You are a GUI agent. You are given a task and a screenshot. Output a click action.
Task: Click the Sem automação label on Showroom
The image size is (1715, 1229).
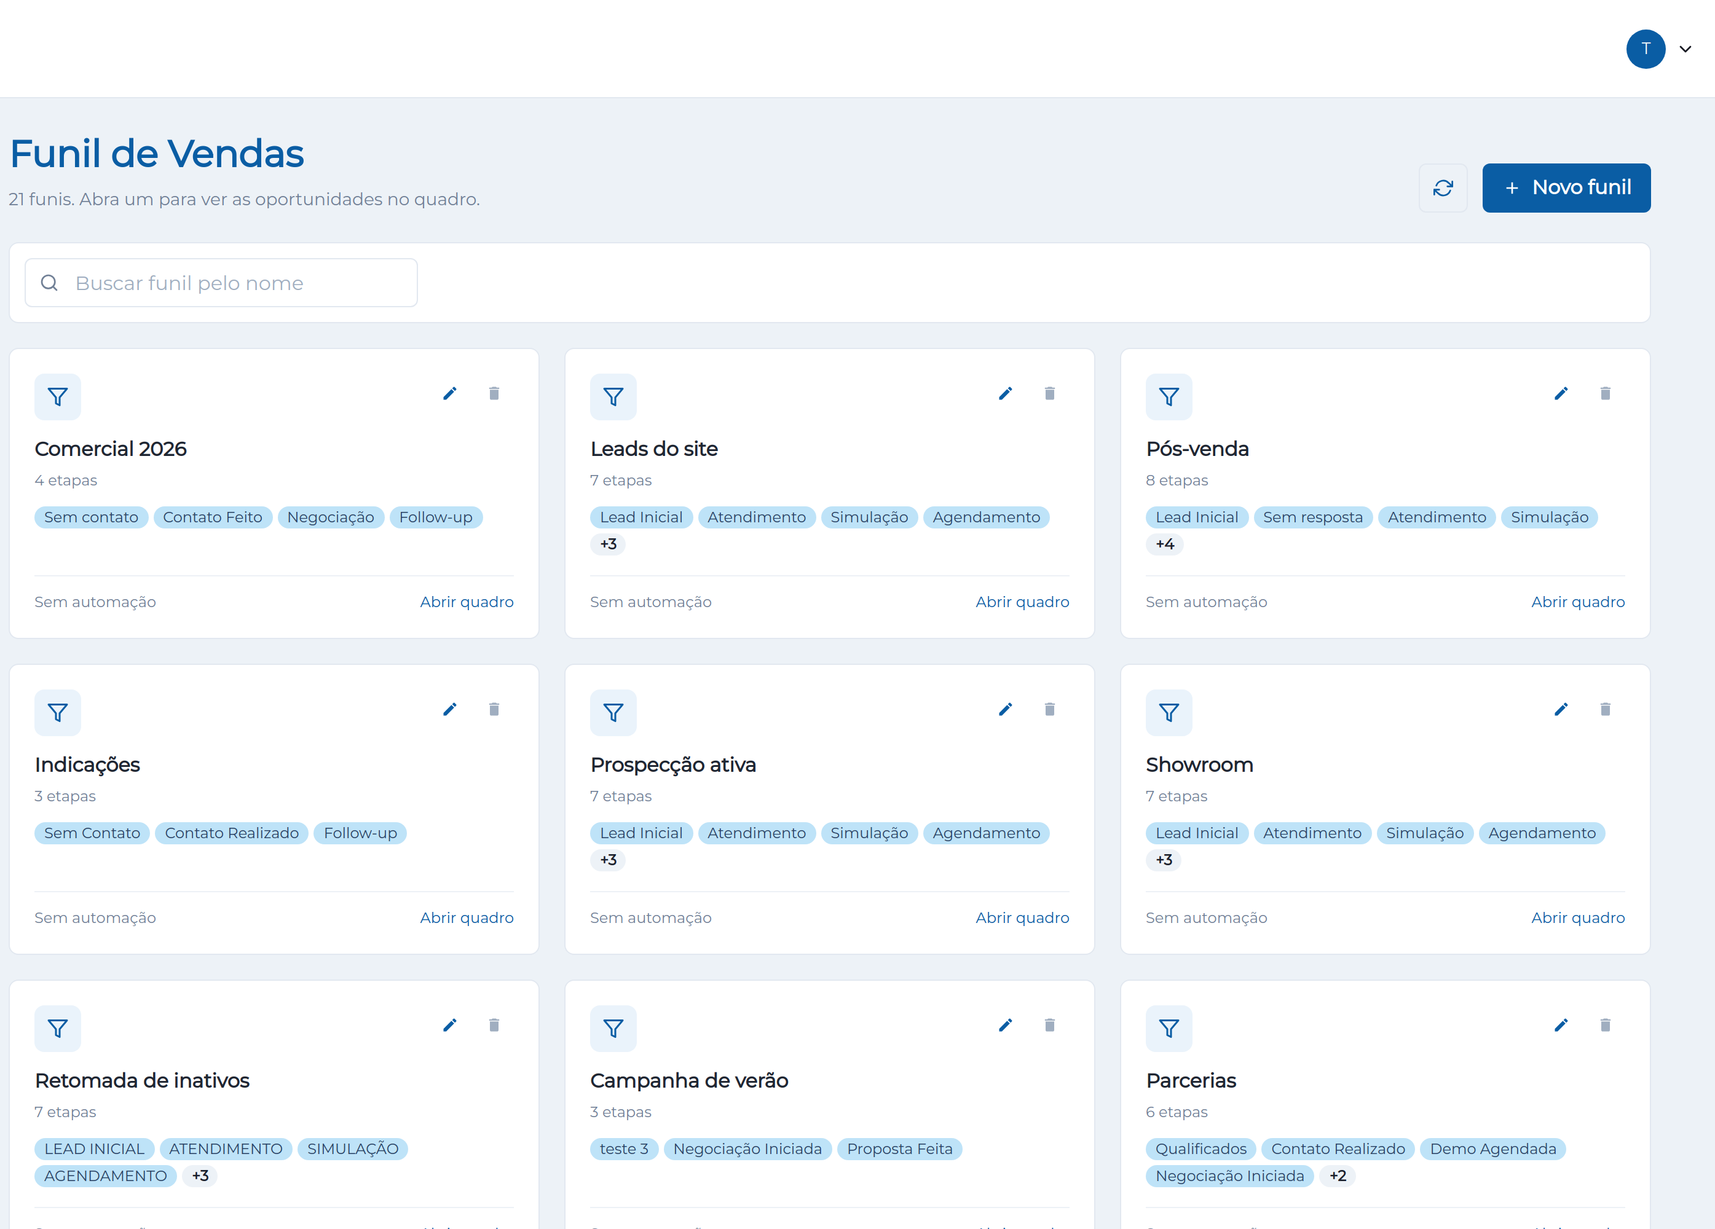[x=1206, y=918]
